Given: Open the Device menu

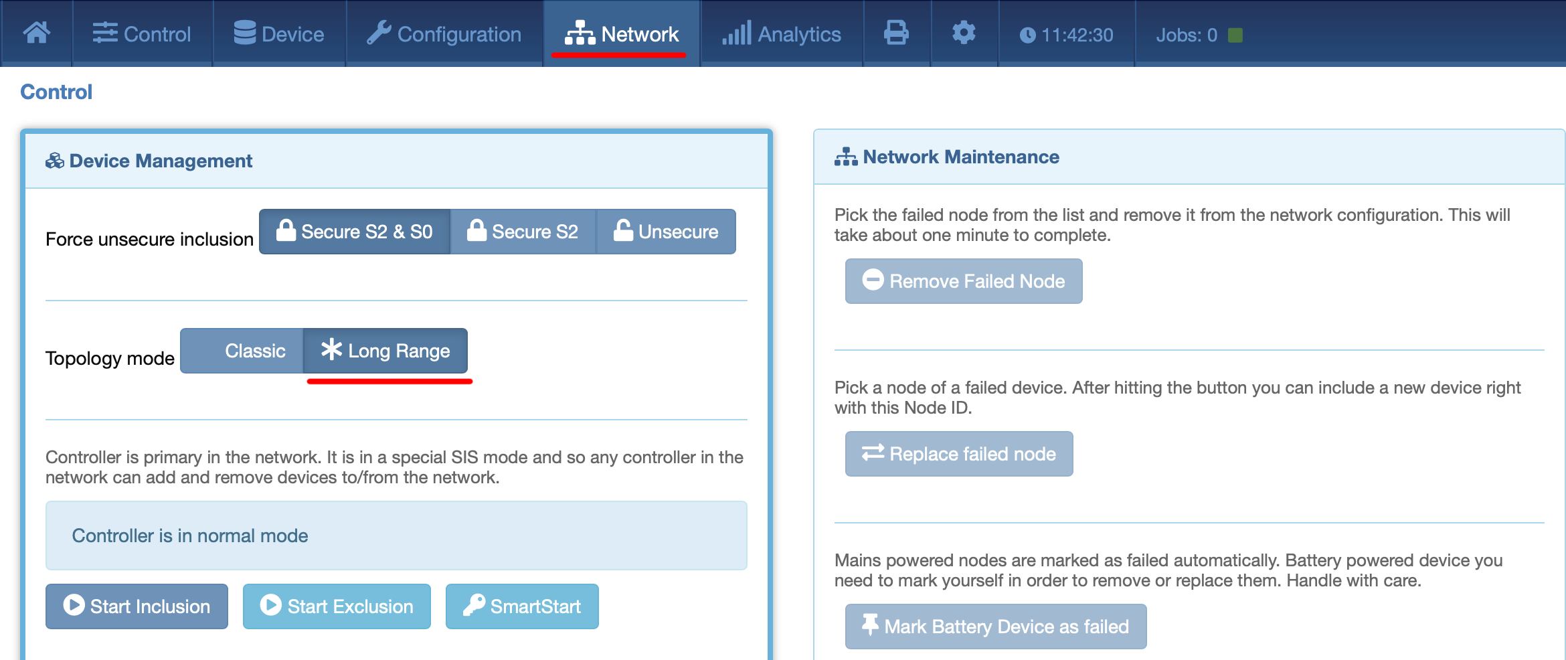Looking at the screenshot, I should point(278,33).
